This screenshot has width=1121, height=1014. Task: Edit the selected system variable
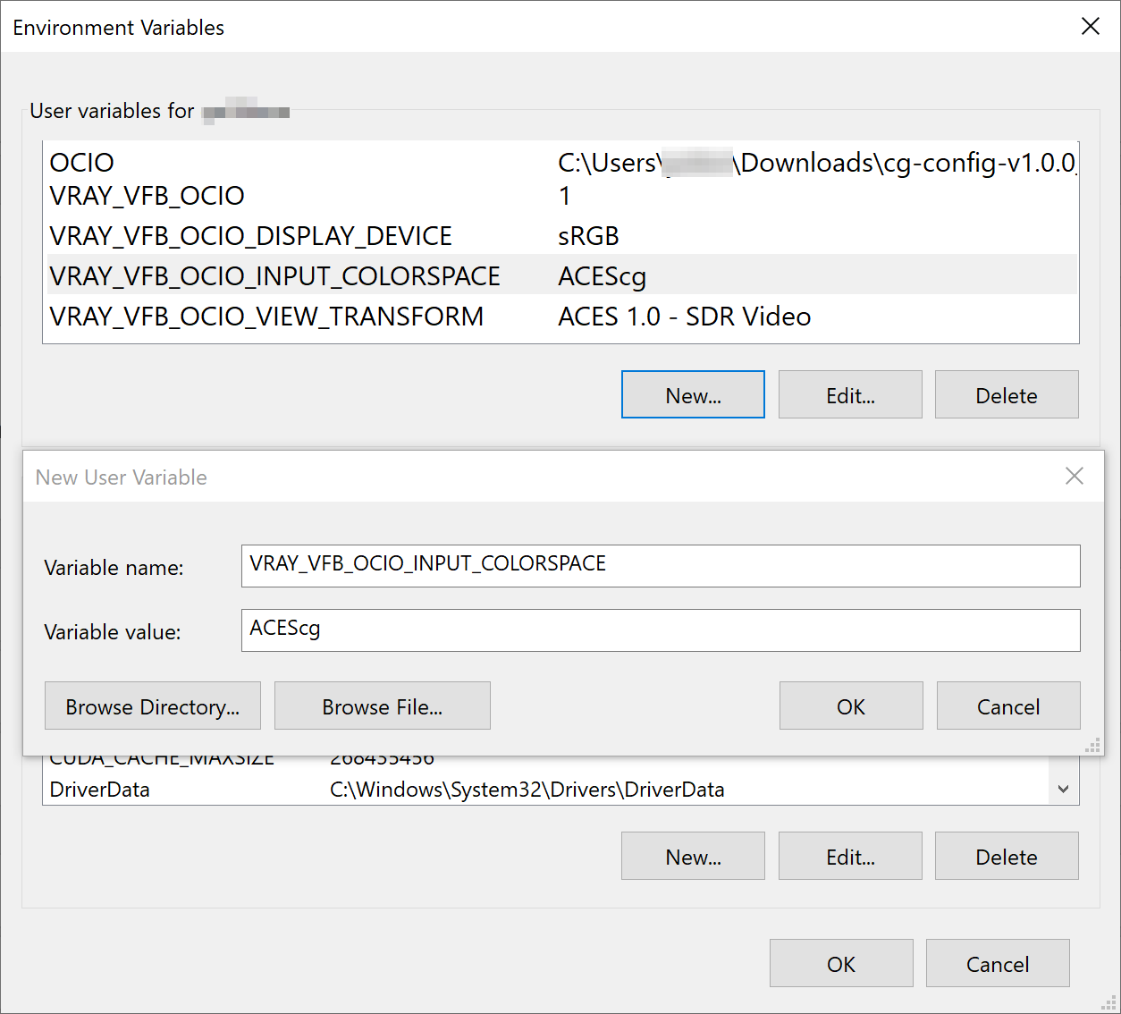click(850, 856)
